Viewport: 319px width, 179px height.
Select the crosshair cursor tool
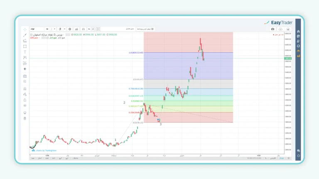click(25, 30)
